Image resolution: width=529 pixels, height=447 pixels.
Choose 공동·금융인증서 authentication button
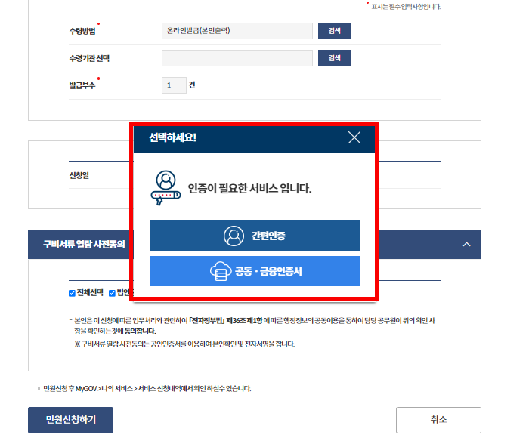tap(255, 271)
